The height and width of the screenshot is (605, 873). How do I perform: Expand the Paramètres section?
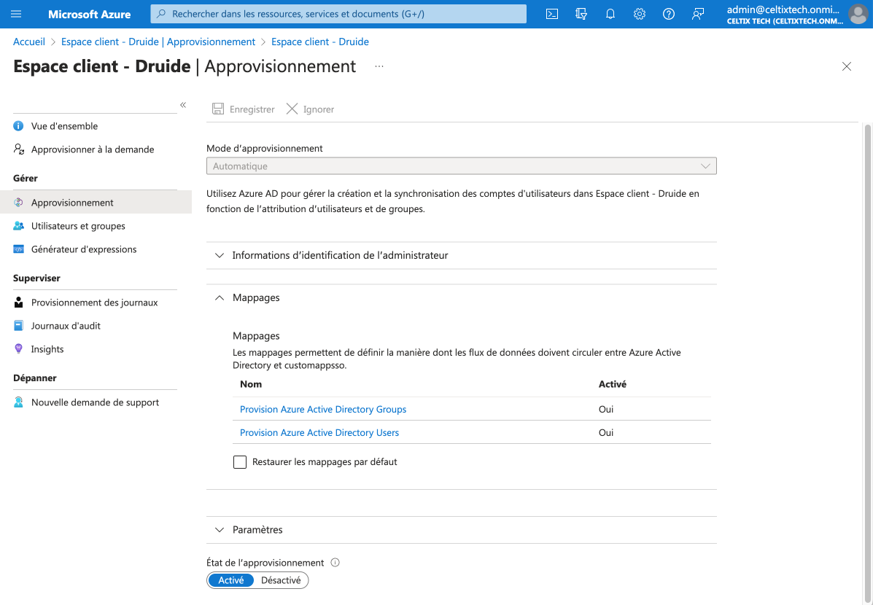(x=461, y=530)
